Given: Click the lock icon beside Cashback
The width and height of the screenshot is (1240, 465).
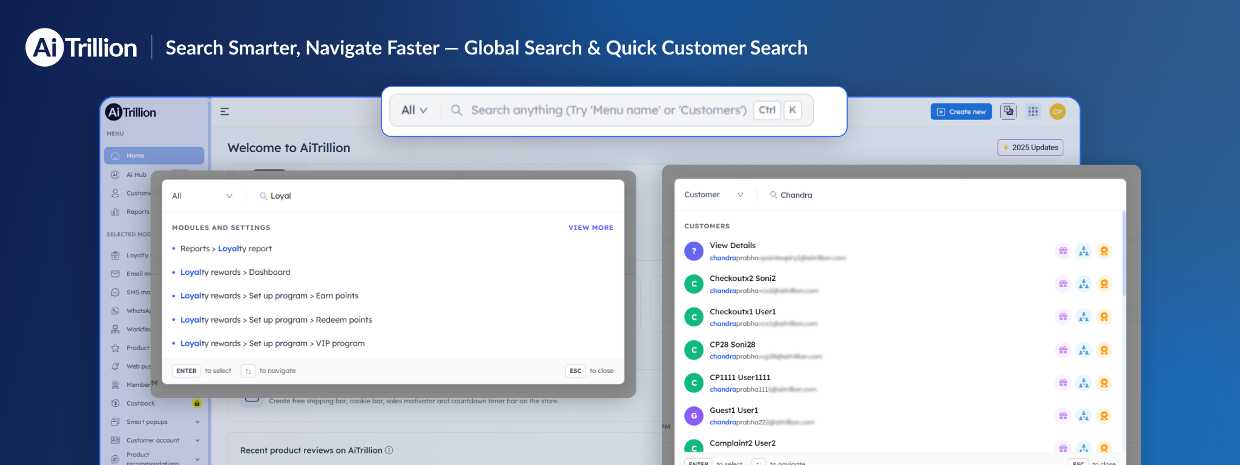Looking at the screenshot, I should (197, 403).
